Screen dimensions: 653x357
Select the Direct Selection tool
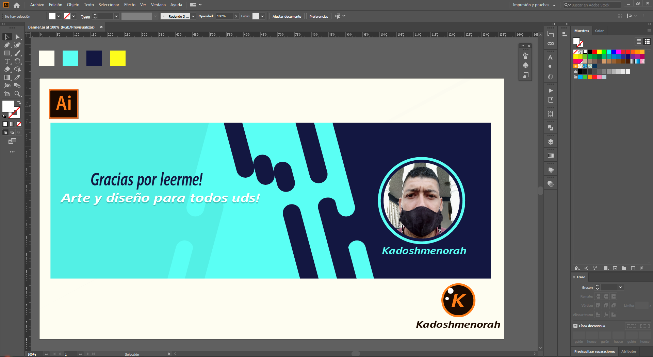pyautogui.click(x=17, y=37)
